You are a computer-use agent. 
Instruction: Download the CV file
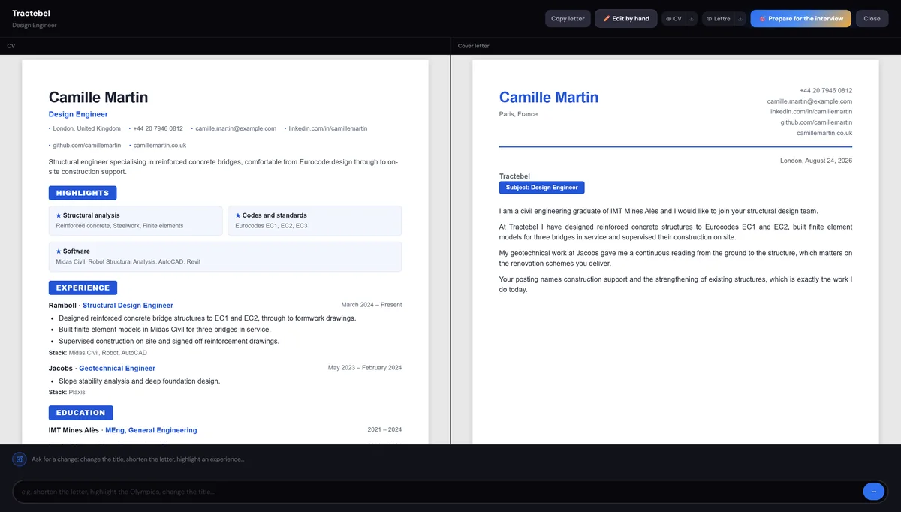(x=692, y=19)
